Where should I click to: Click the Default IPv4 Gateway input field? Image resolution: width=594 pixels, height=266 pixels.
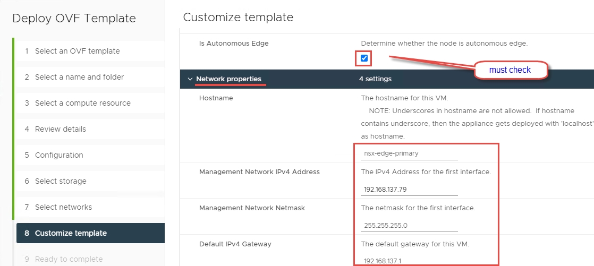pos(409,261)
